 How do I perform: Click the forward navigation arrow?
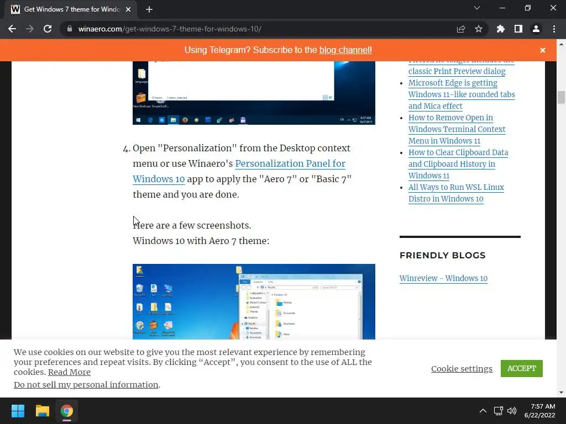[x=30, y=29]
